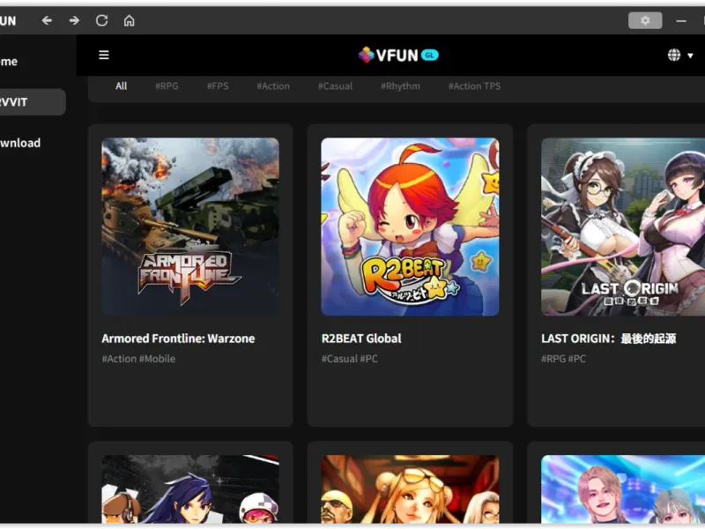Go back with the left arrow
This screenshot has height=529, width=705.
(x=47, y=20)
